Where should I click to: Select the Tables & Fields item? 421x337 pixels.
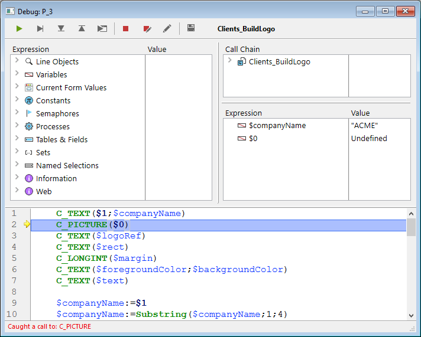coord(61,139)
